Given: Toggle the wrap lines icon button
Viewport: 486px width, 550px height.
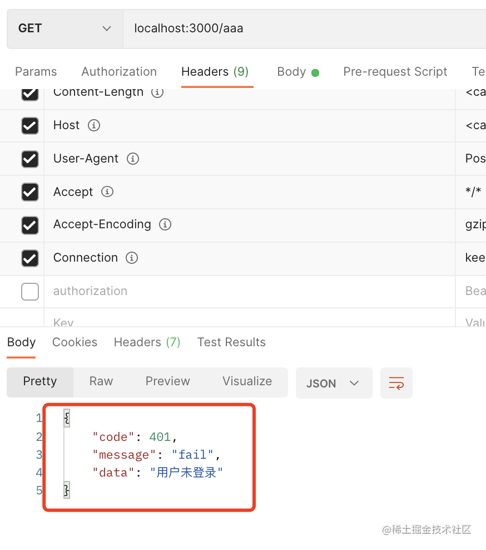Looking at the screenshot, I should [x=396, y=383].
